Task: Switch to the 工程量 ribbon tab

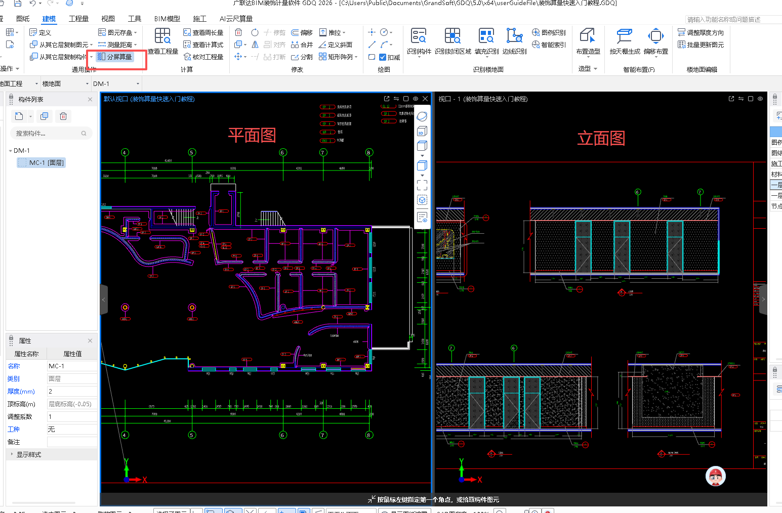Action: (x=78, y=19)
